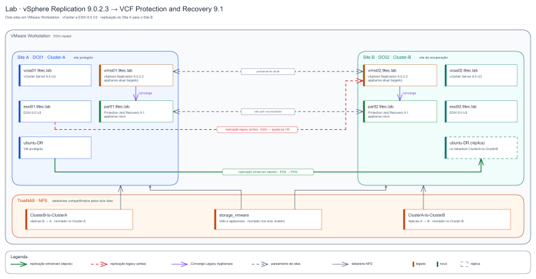The width and height of the screenshot is (536, 279).
Task: Click the 'converge' label below vrms02
Action: tap(409, 93)
